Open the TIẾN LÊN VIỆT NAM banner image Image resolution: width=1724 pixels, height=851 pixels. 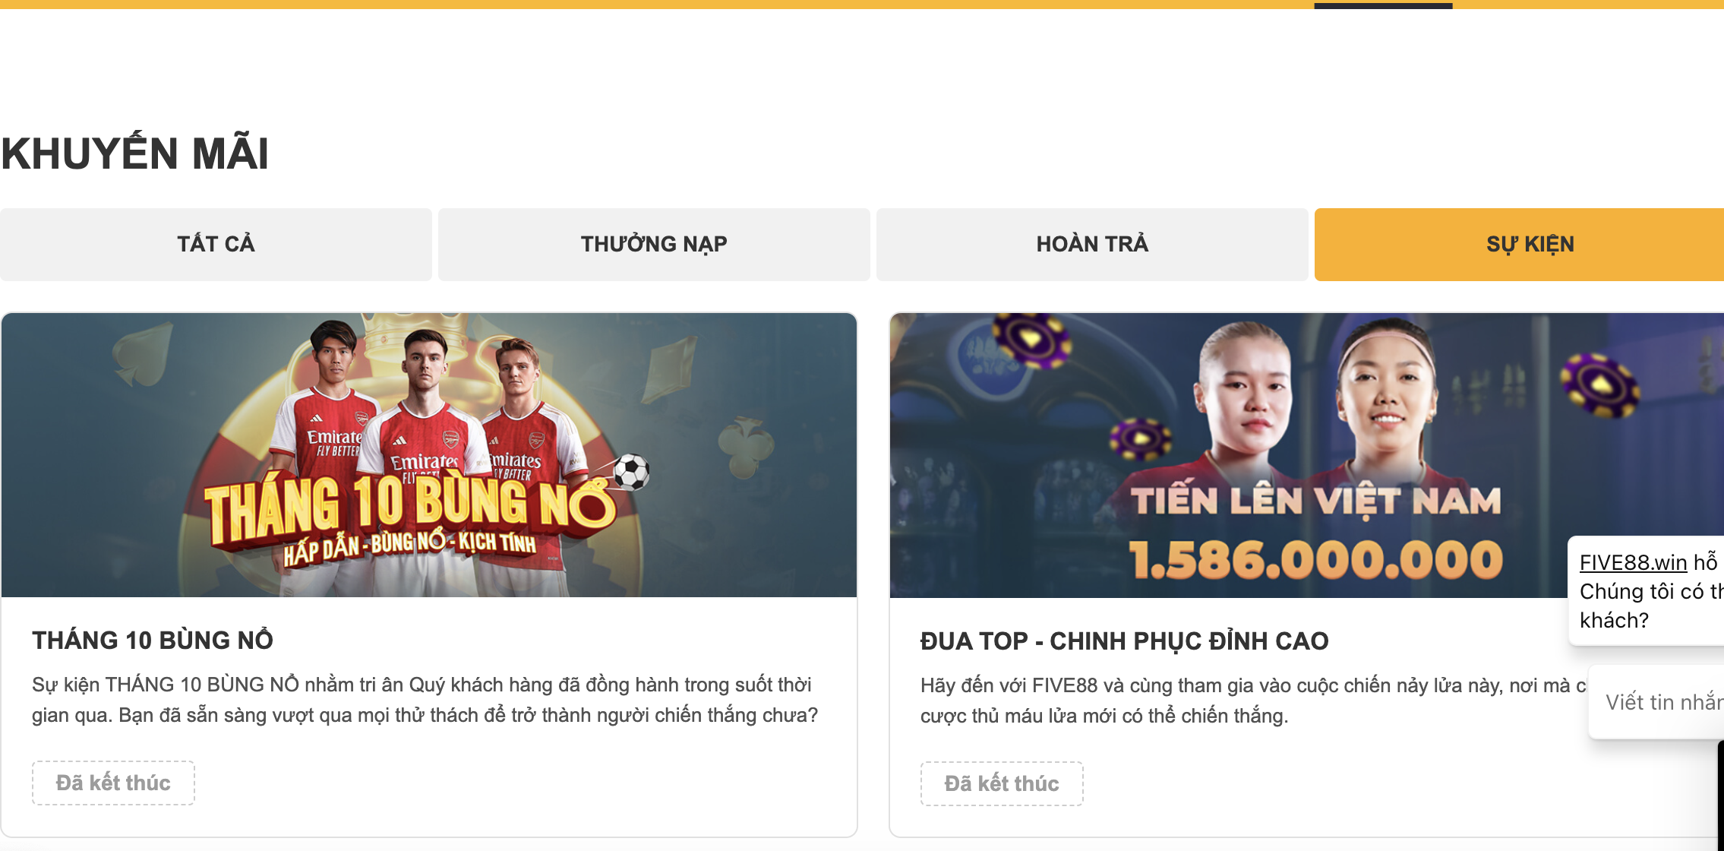pyautogui.click(x=1306, y=455)
